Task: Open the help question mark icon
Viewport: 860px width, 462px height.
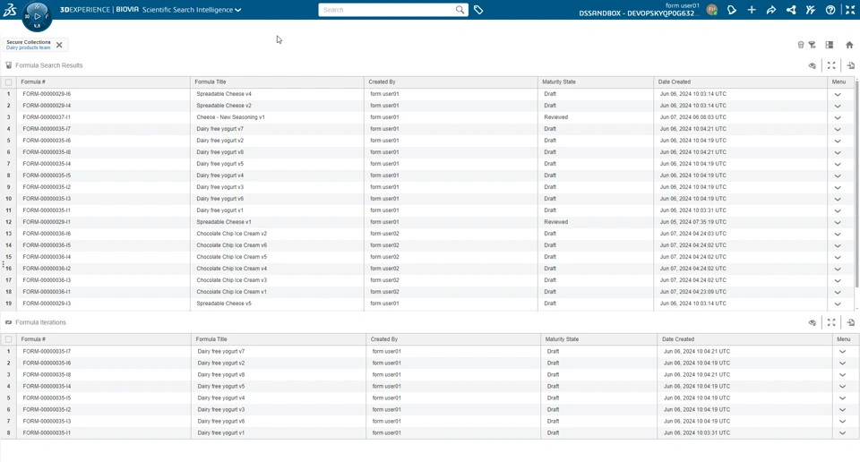Action: (830, 10)
